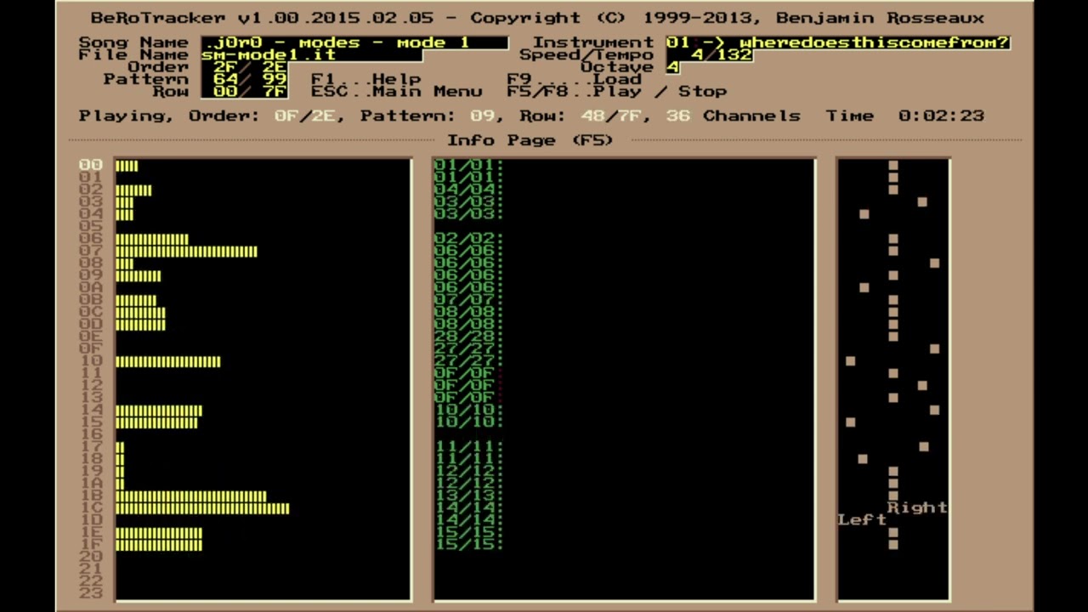Click the 13/13 instrument entry

(x=467, y=496)
